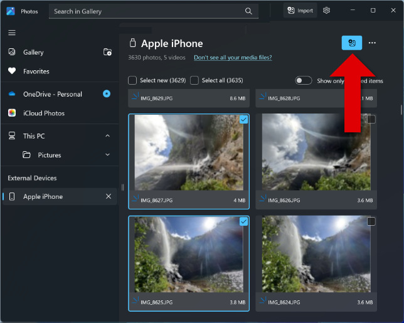Click the Photos app logo icon
The image size is (404, 323).
(11, 11)
